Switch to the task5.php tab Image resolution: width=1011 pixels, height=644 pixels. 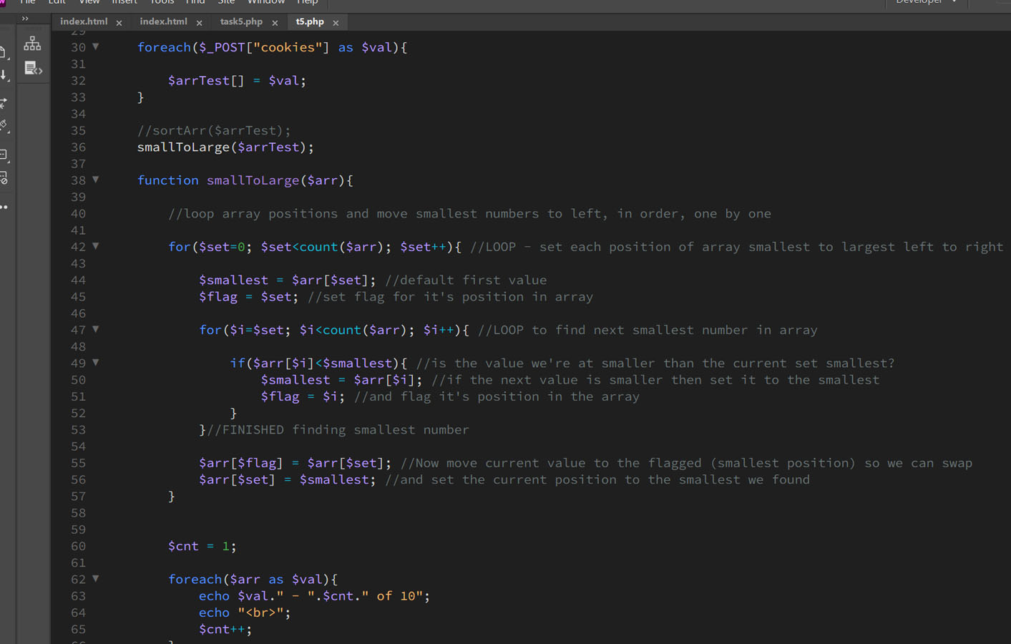click(241, 21)
